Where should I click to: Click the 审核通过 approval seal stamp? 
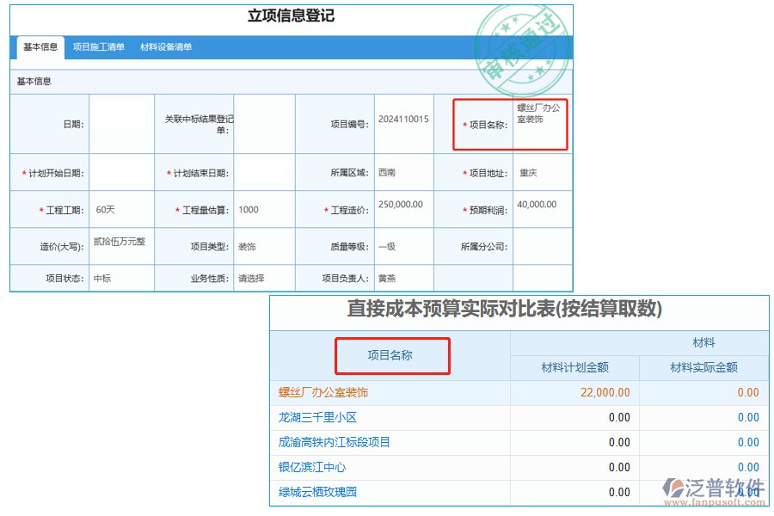point(522,47)
